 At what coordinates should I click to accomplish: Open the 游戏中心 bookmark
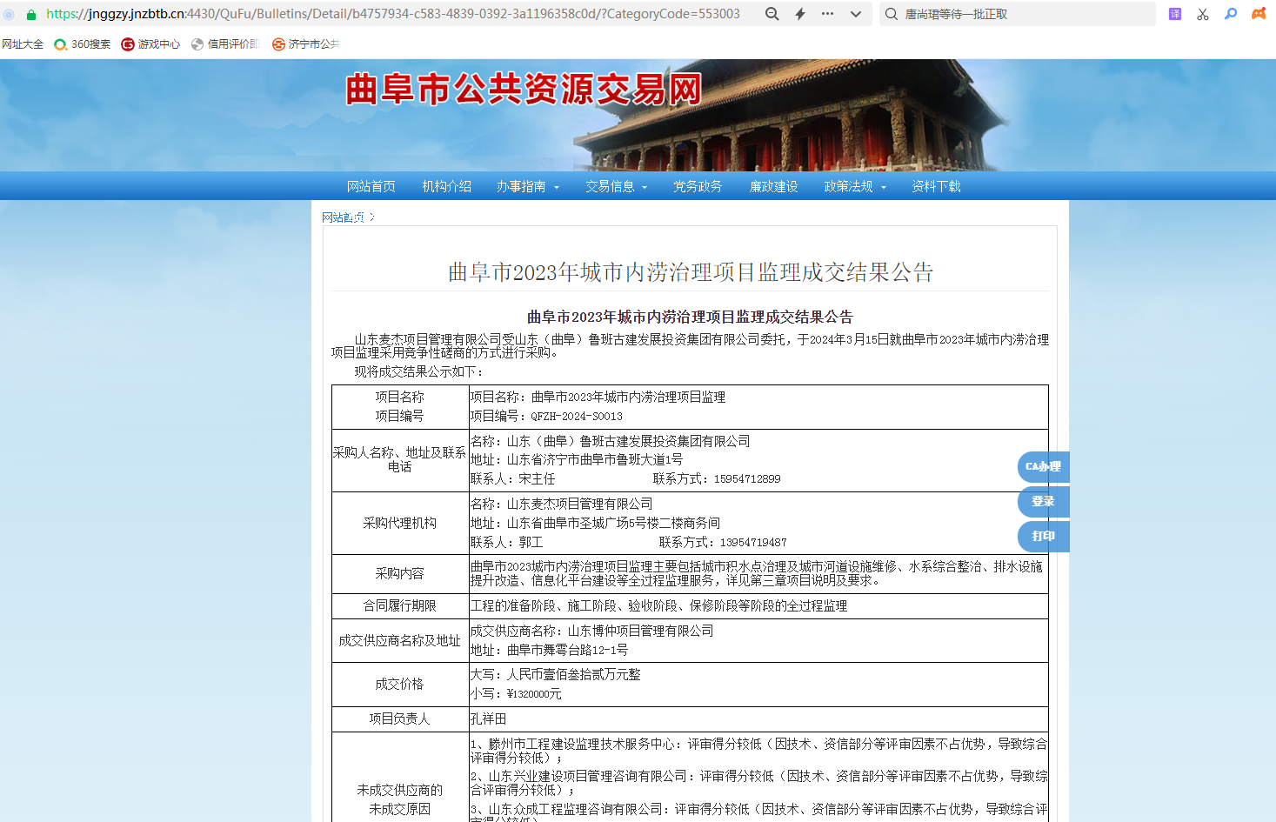coord(150,44)
